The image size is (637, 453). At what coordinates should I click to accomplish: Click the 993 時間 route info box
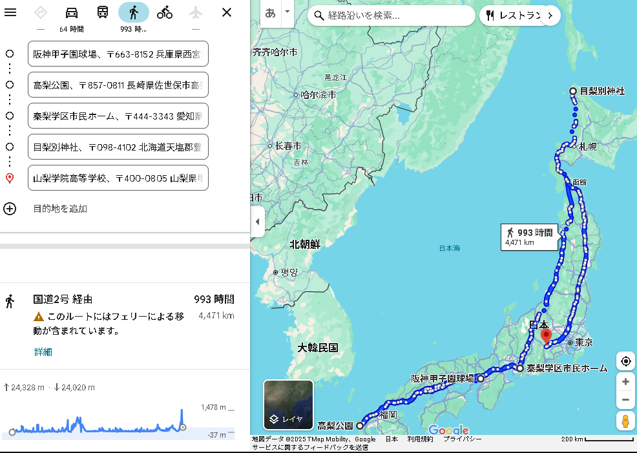529,237
